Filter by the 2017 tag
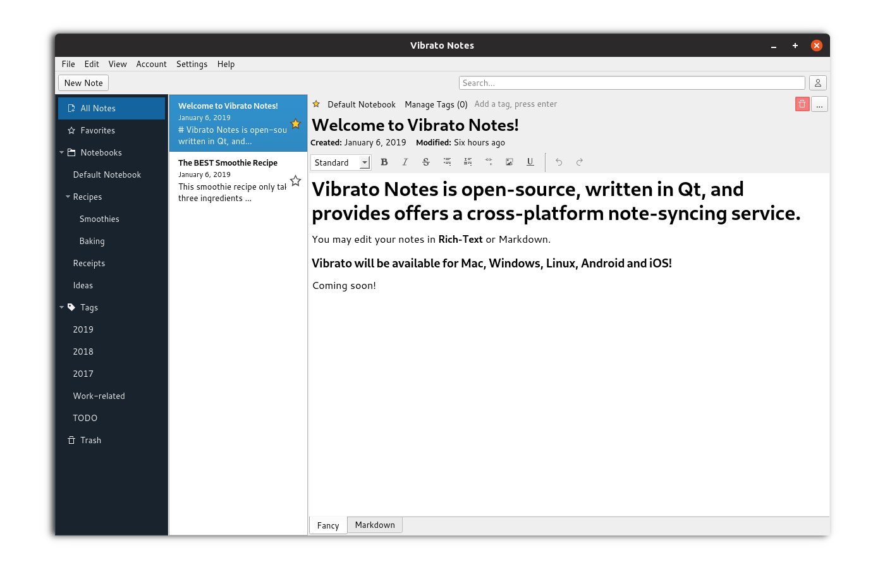This screenshot has height=569, width=885. (x=83, y=374)
